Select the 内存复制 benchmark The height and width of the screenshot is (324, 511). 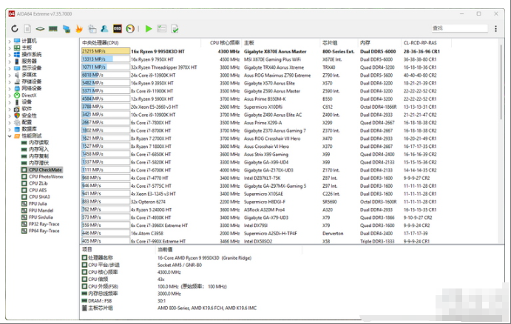pos(38,156)
